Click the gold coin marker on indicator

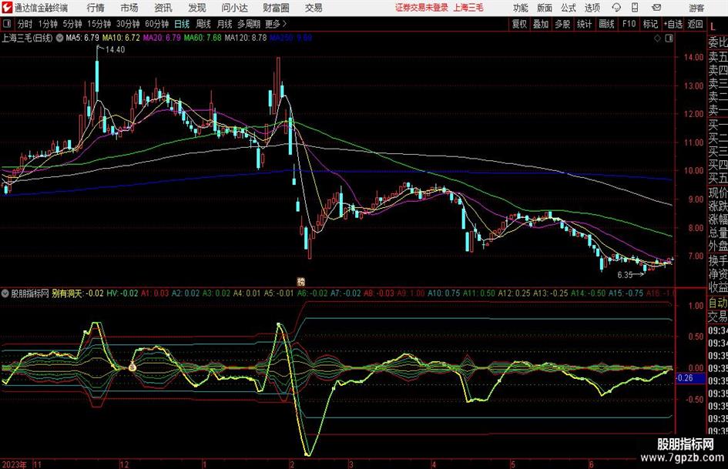click(x=133, y=367)
